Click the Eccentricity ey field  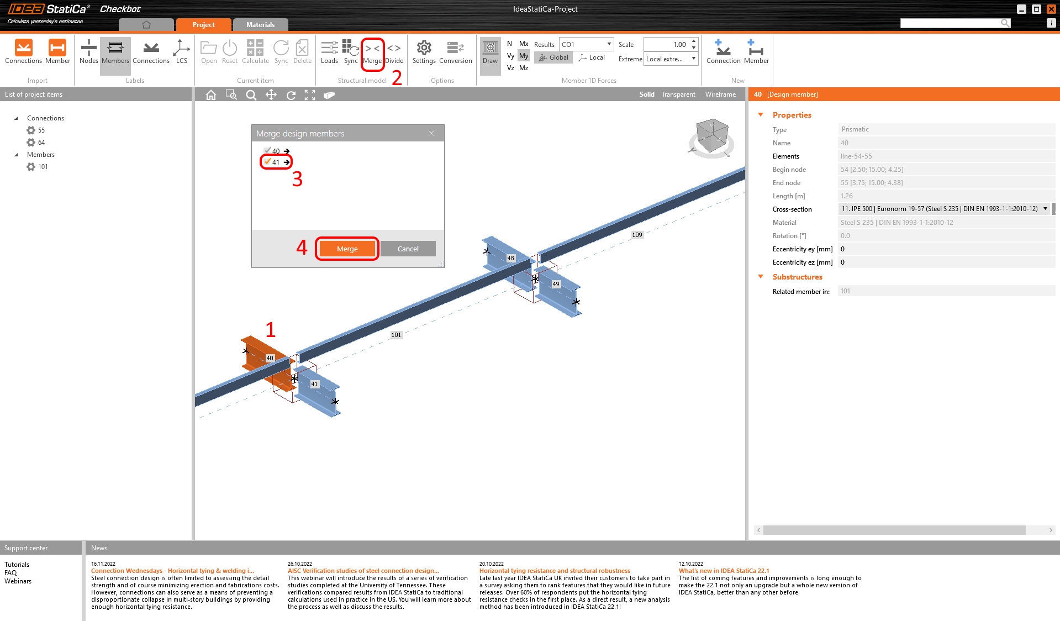click(946, 249)
